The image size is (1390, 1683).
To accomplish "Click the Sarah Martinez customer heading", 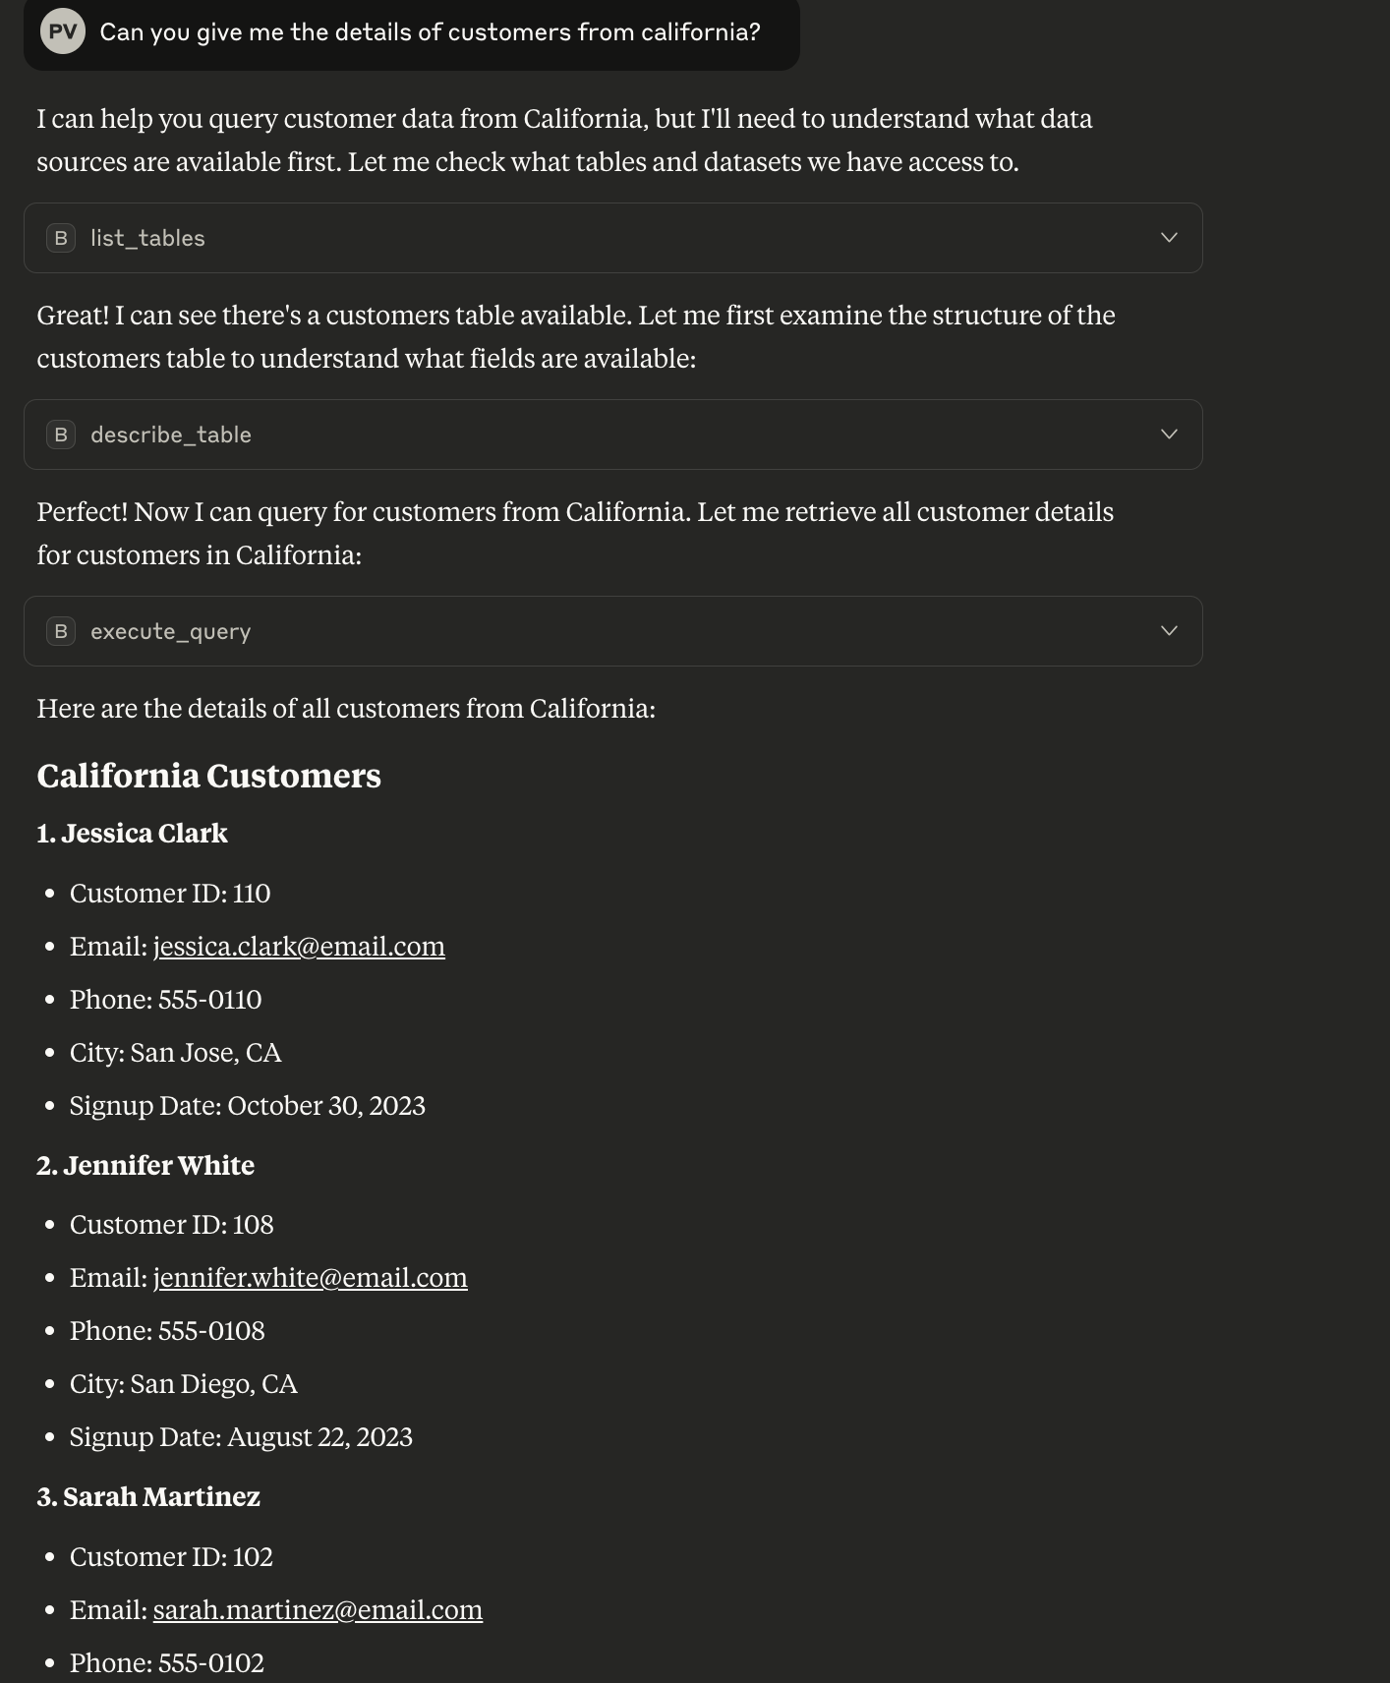I will (148, 1497).
